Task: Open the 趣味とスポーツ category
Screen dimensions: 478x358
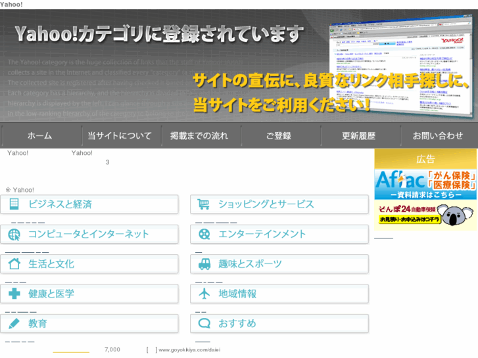Action: (279, 264)
